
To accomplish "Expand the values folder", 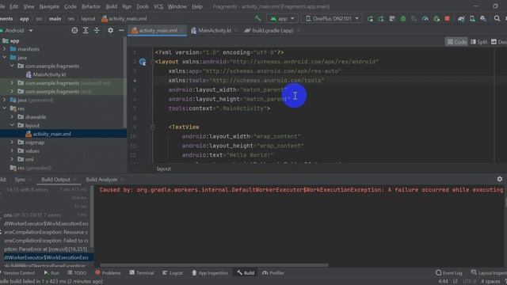I will (13, 150).
